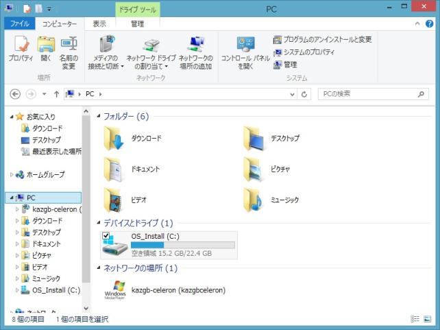This screenshot has height=330, width=440.
Task: Select the Videos (ビデオ) folder icon in main pane
Action: pos(113,200)
